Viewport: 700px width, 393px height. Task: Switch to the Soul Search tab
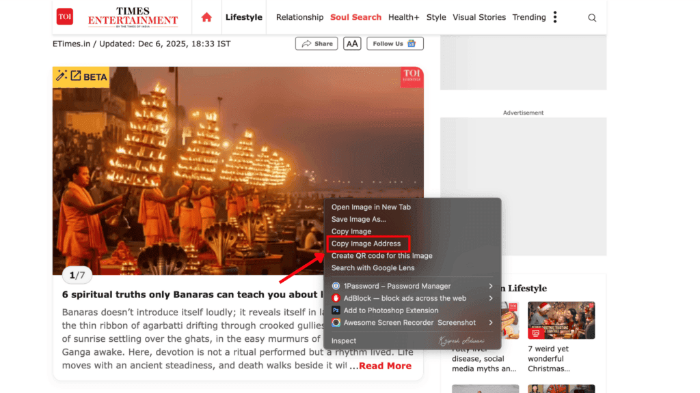355,17
